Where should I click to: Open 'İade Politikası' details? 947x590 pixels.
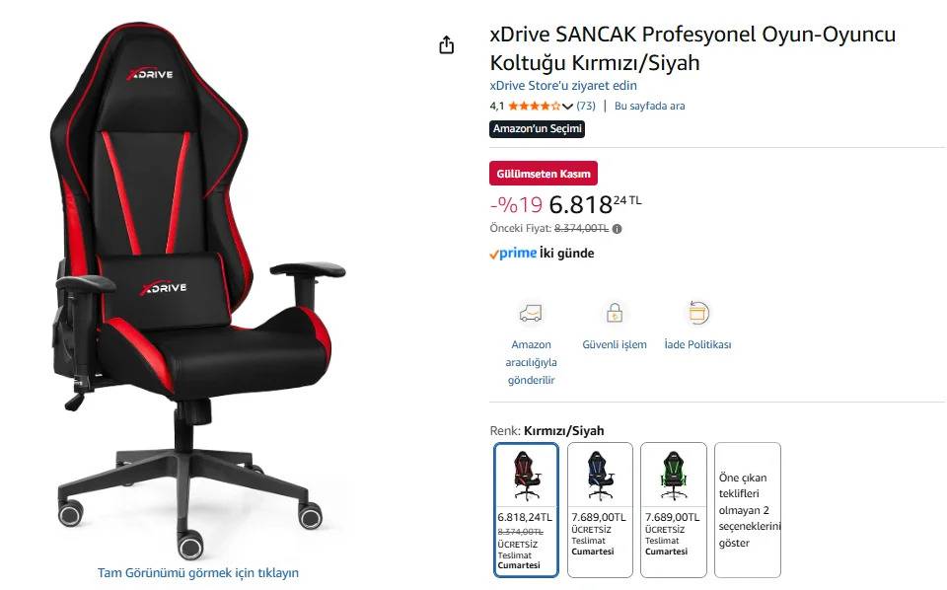pos(697,344)
